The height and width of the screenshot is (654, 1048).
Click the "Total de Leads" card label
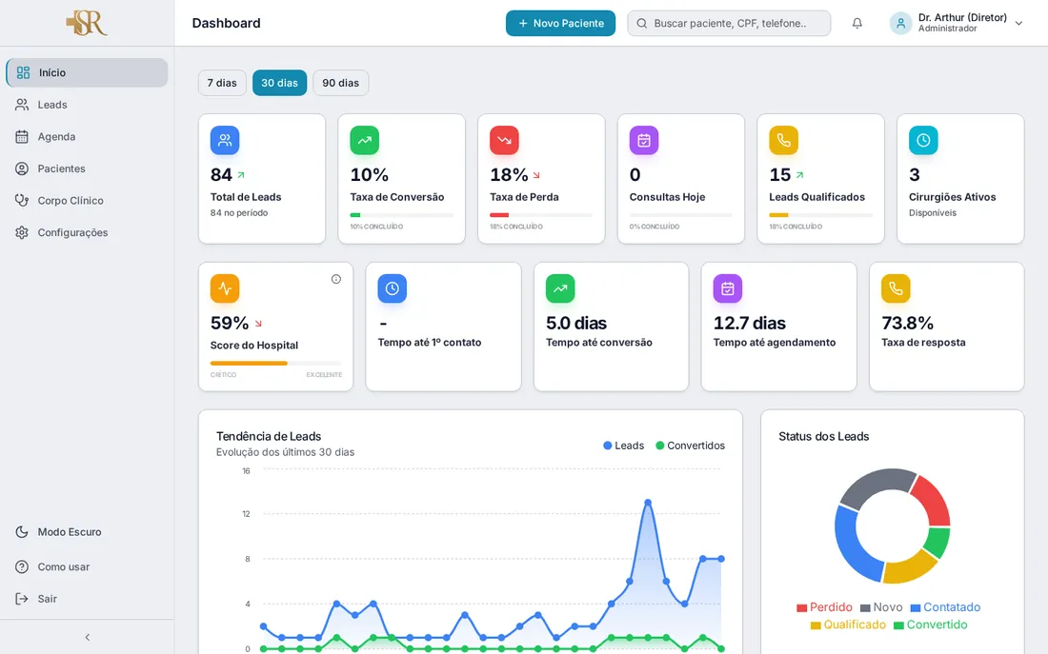[246, 197]
